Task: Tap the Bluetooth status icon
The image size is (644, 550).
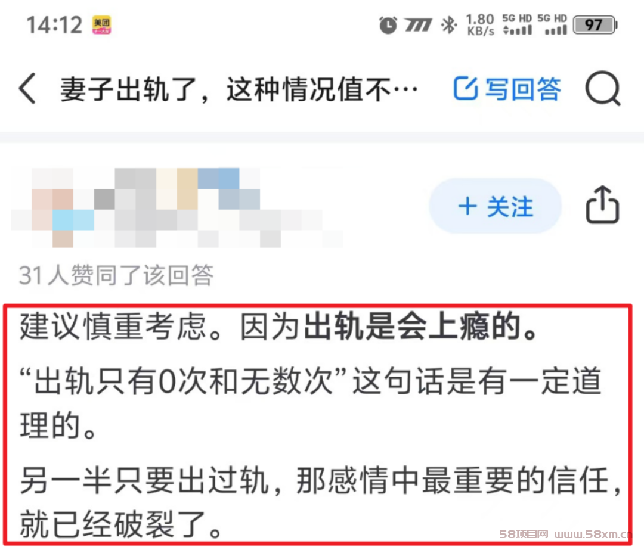Action: (x=448, y=25)
